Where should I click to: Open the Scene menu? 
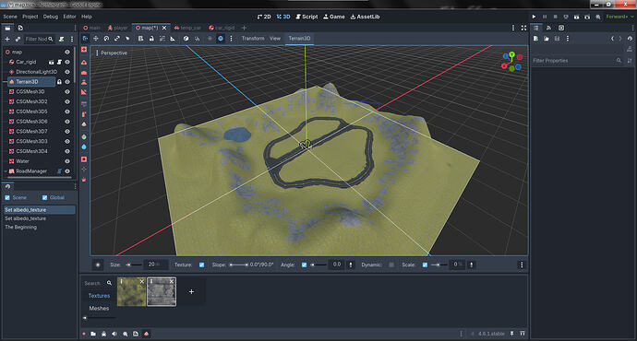pyautogui.click(x=10, y=17)
